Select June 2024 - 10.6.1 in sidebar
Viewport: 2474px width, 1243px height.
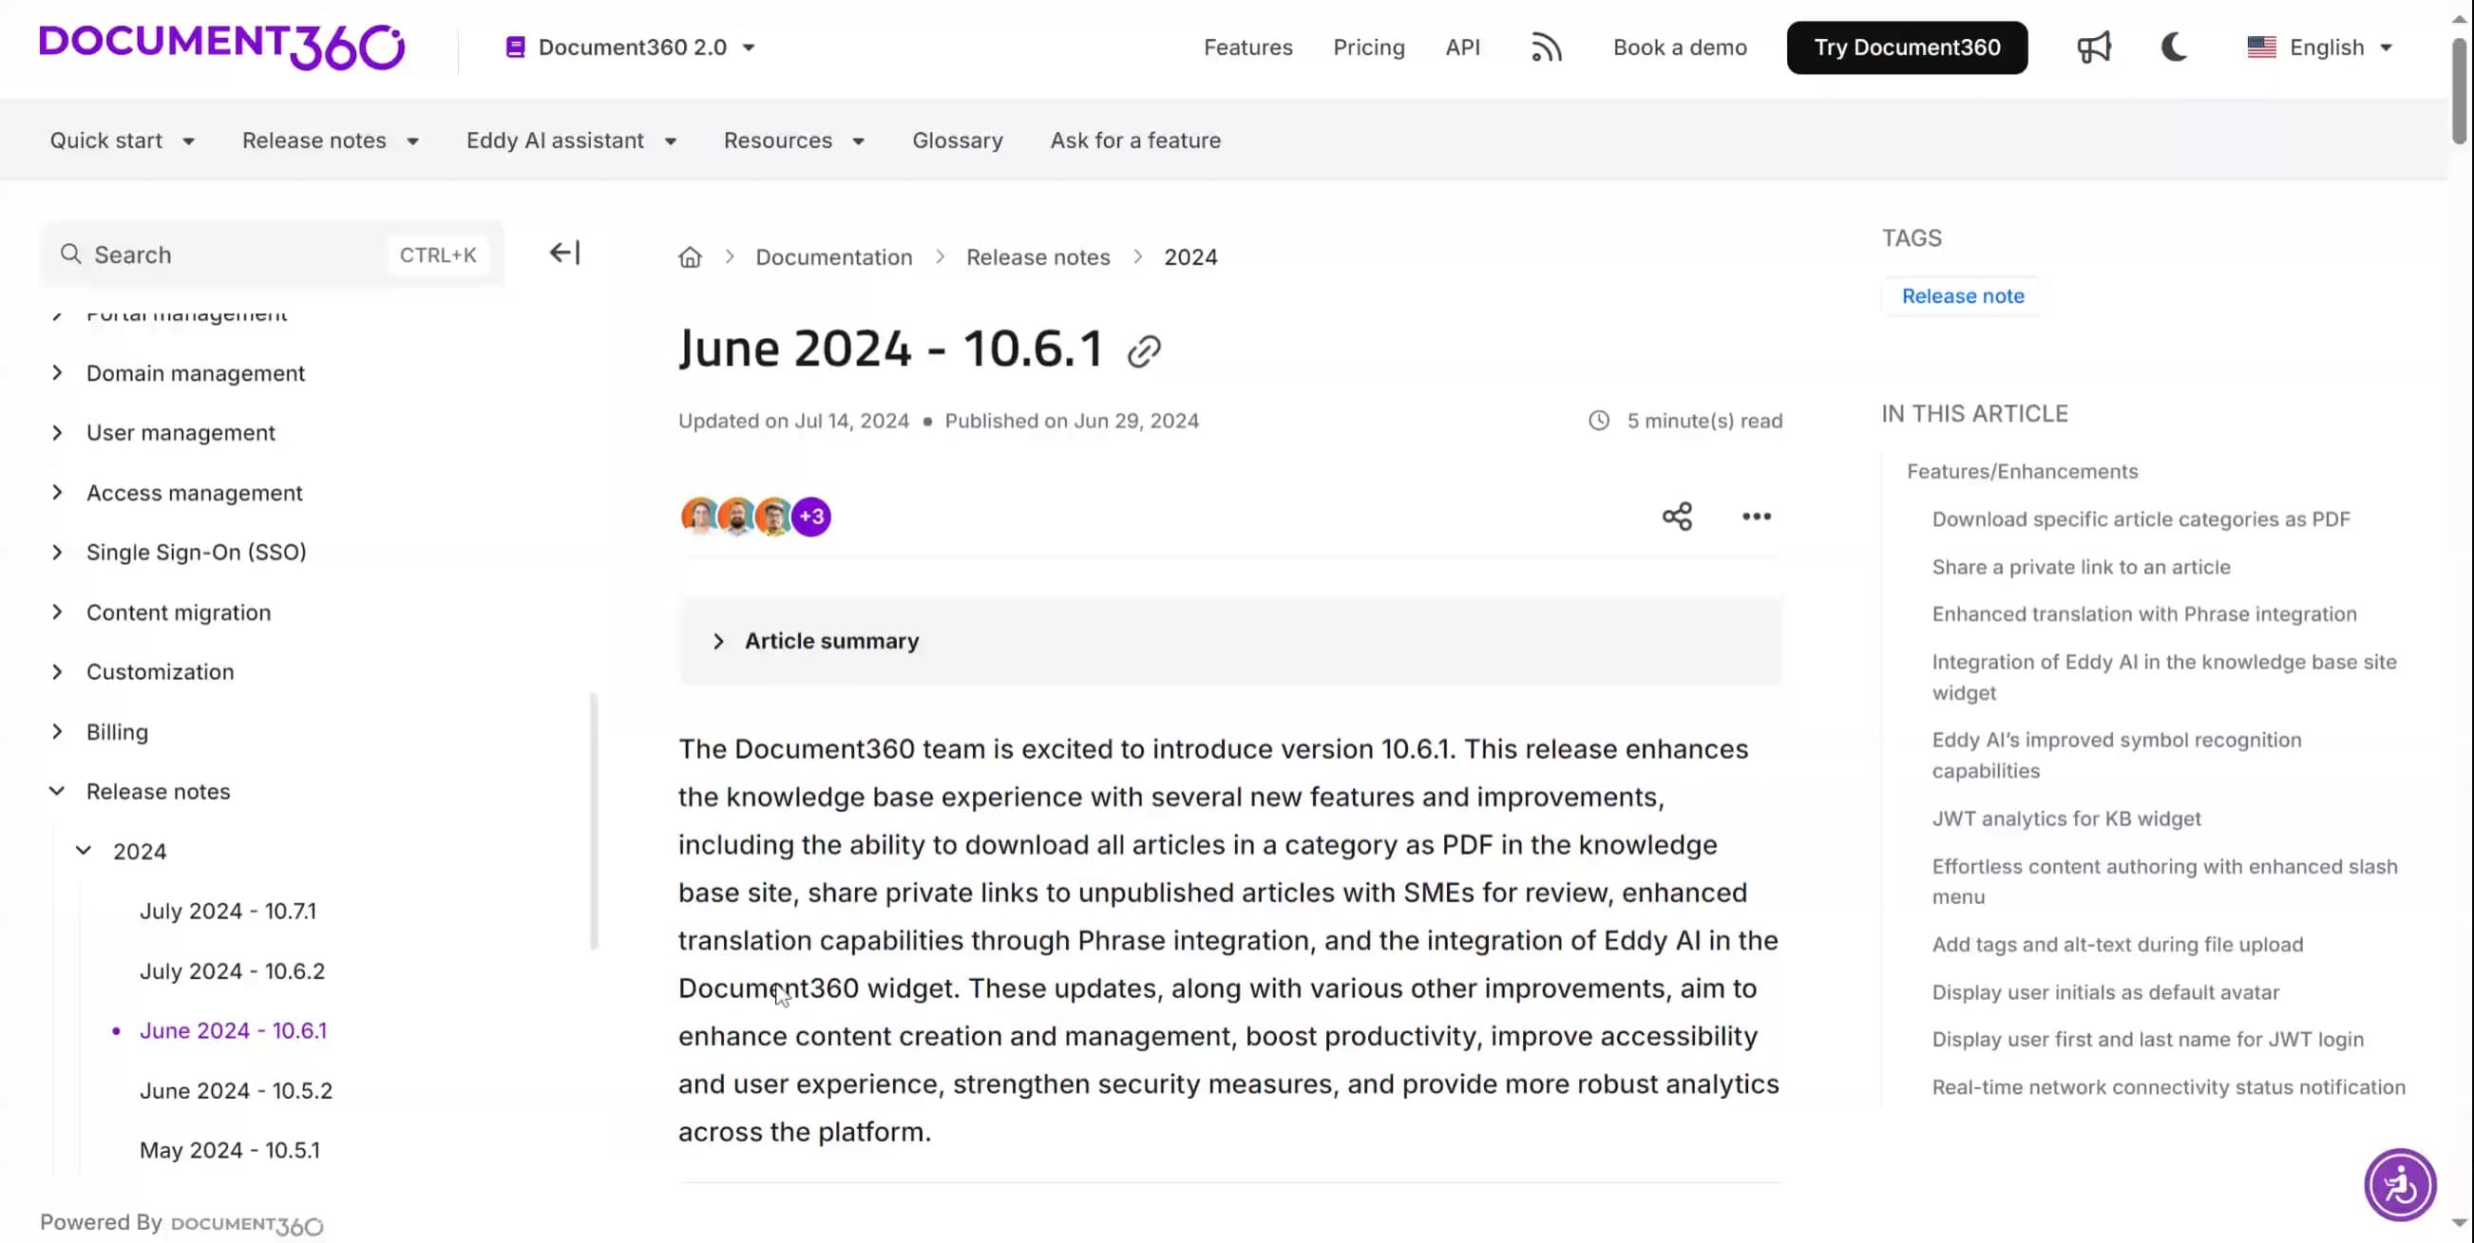[x=233, y=1030]
